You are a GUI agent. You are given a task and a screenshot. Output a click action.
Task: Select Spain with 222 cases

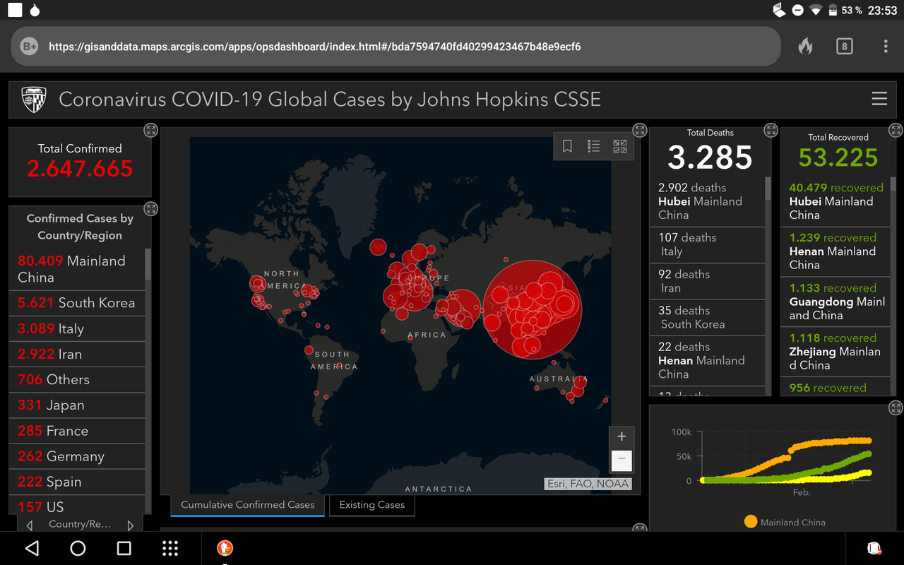point(76,482)
